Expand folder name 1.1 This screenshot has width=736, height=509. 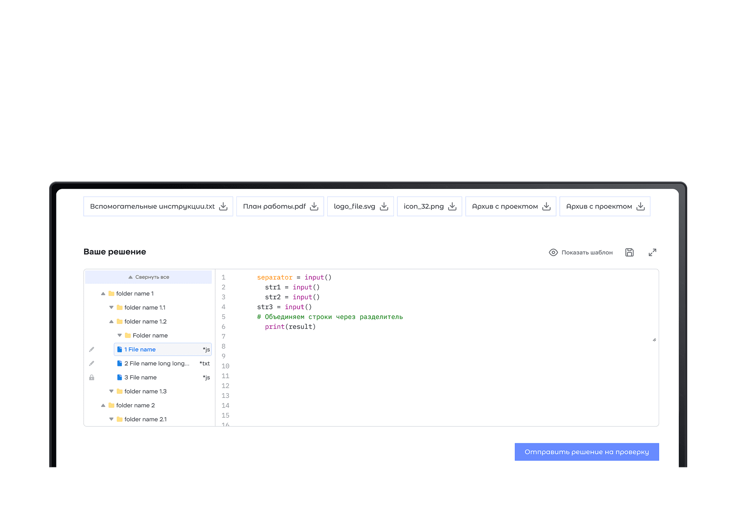pos(111,308)
